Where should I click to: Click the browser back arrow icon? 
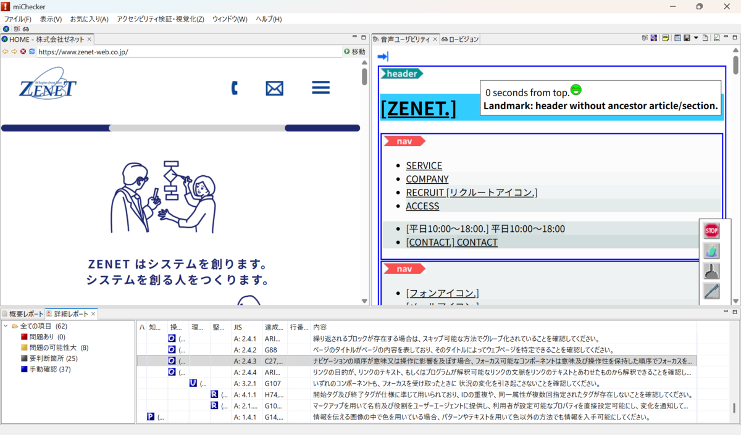(6, 52)
